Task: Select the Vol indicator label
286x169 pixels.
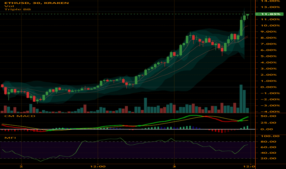Action: pos(9,6)
